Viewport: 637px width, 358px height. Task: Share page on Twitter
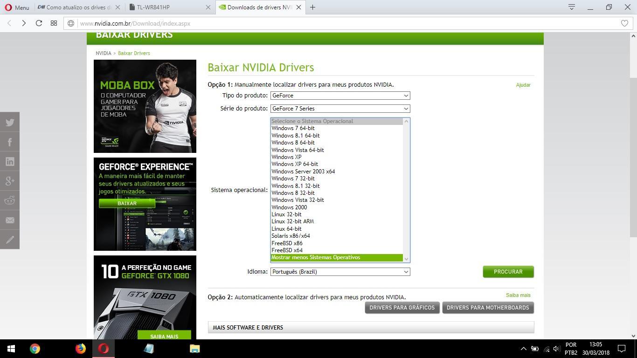pyautogui.click(x=10, y=123)
